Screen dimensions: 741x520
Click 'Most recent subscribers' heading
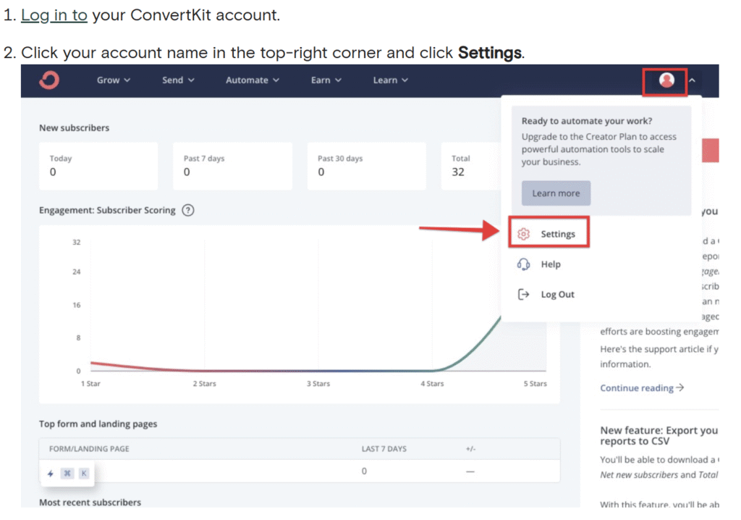pos(90,503)
